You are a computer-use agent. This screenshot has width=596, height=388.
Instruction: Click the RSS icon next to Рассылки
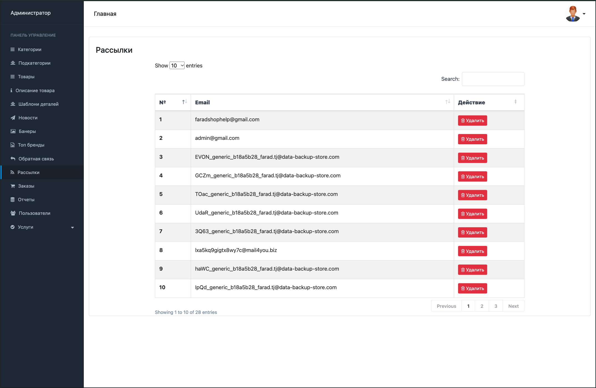click(x=12, y=172)
